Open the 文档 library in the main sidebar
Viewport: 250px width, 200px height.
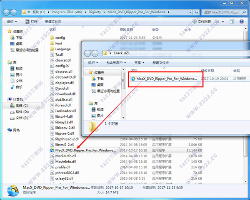tap(16, 81)
